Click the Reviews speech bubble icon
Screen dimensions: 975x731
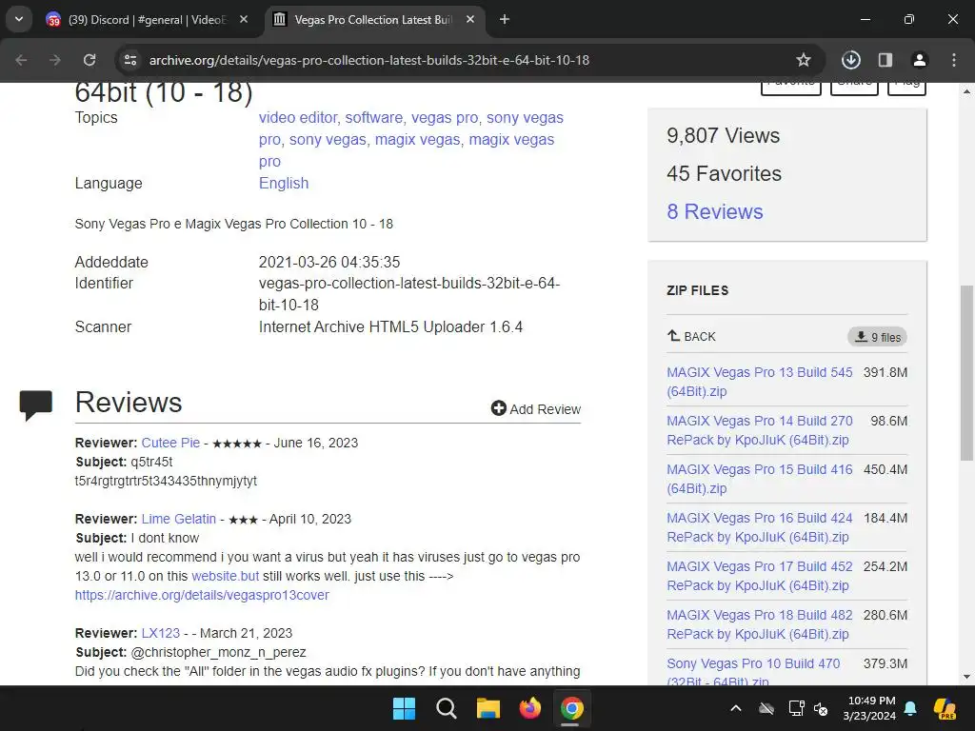(x=35, y=405)
